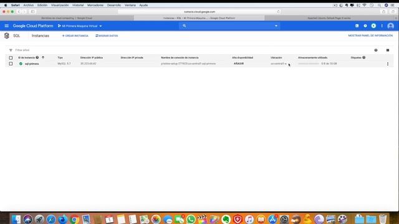Open the three-dot menu for sql-primera row
The width and height of the screenshot is (399, 224).
tap(388, 63)
